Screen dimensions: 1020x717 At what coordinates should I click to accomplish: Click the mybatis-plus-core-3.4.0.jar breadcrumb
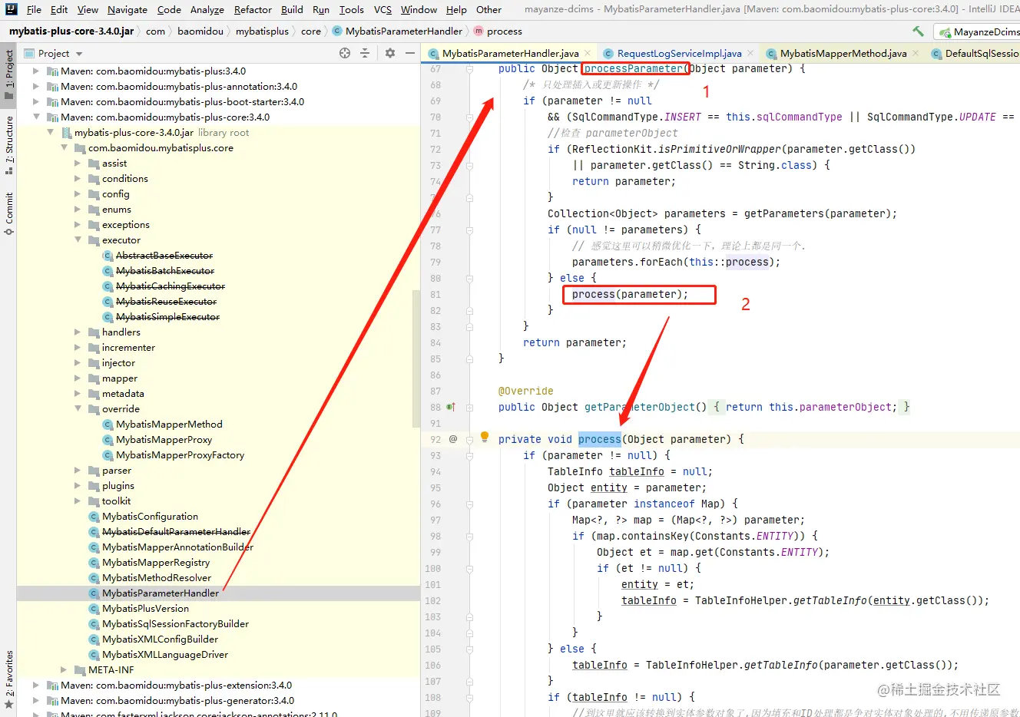(71, 31)
